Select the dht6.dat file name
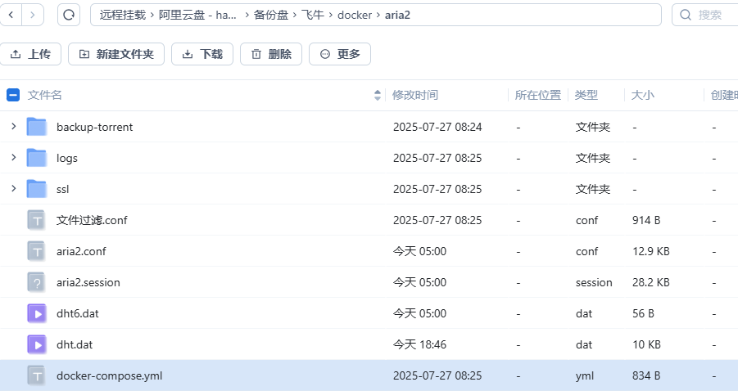Screen dimensions: 738x391 [x=78, y=313]
